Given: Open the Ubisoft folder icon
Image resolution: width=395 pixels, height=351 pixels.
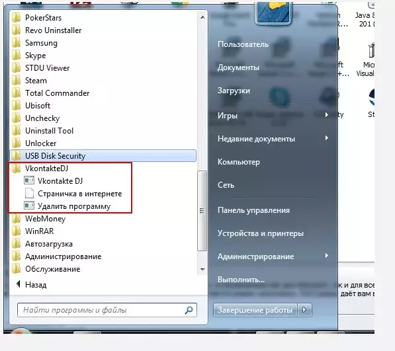Looking at the screenshot, I should point(17,106).
